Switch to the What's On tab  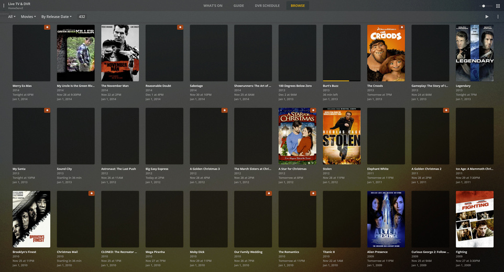tap(213, 6)
